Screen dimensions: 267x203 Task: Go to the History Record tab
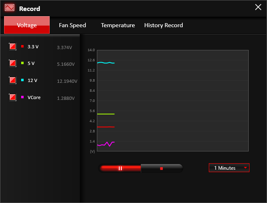[163, 25]
